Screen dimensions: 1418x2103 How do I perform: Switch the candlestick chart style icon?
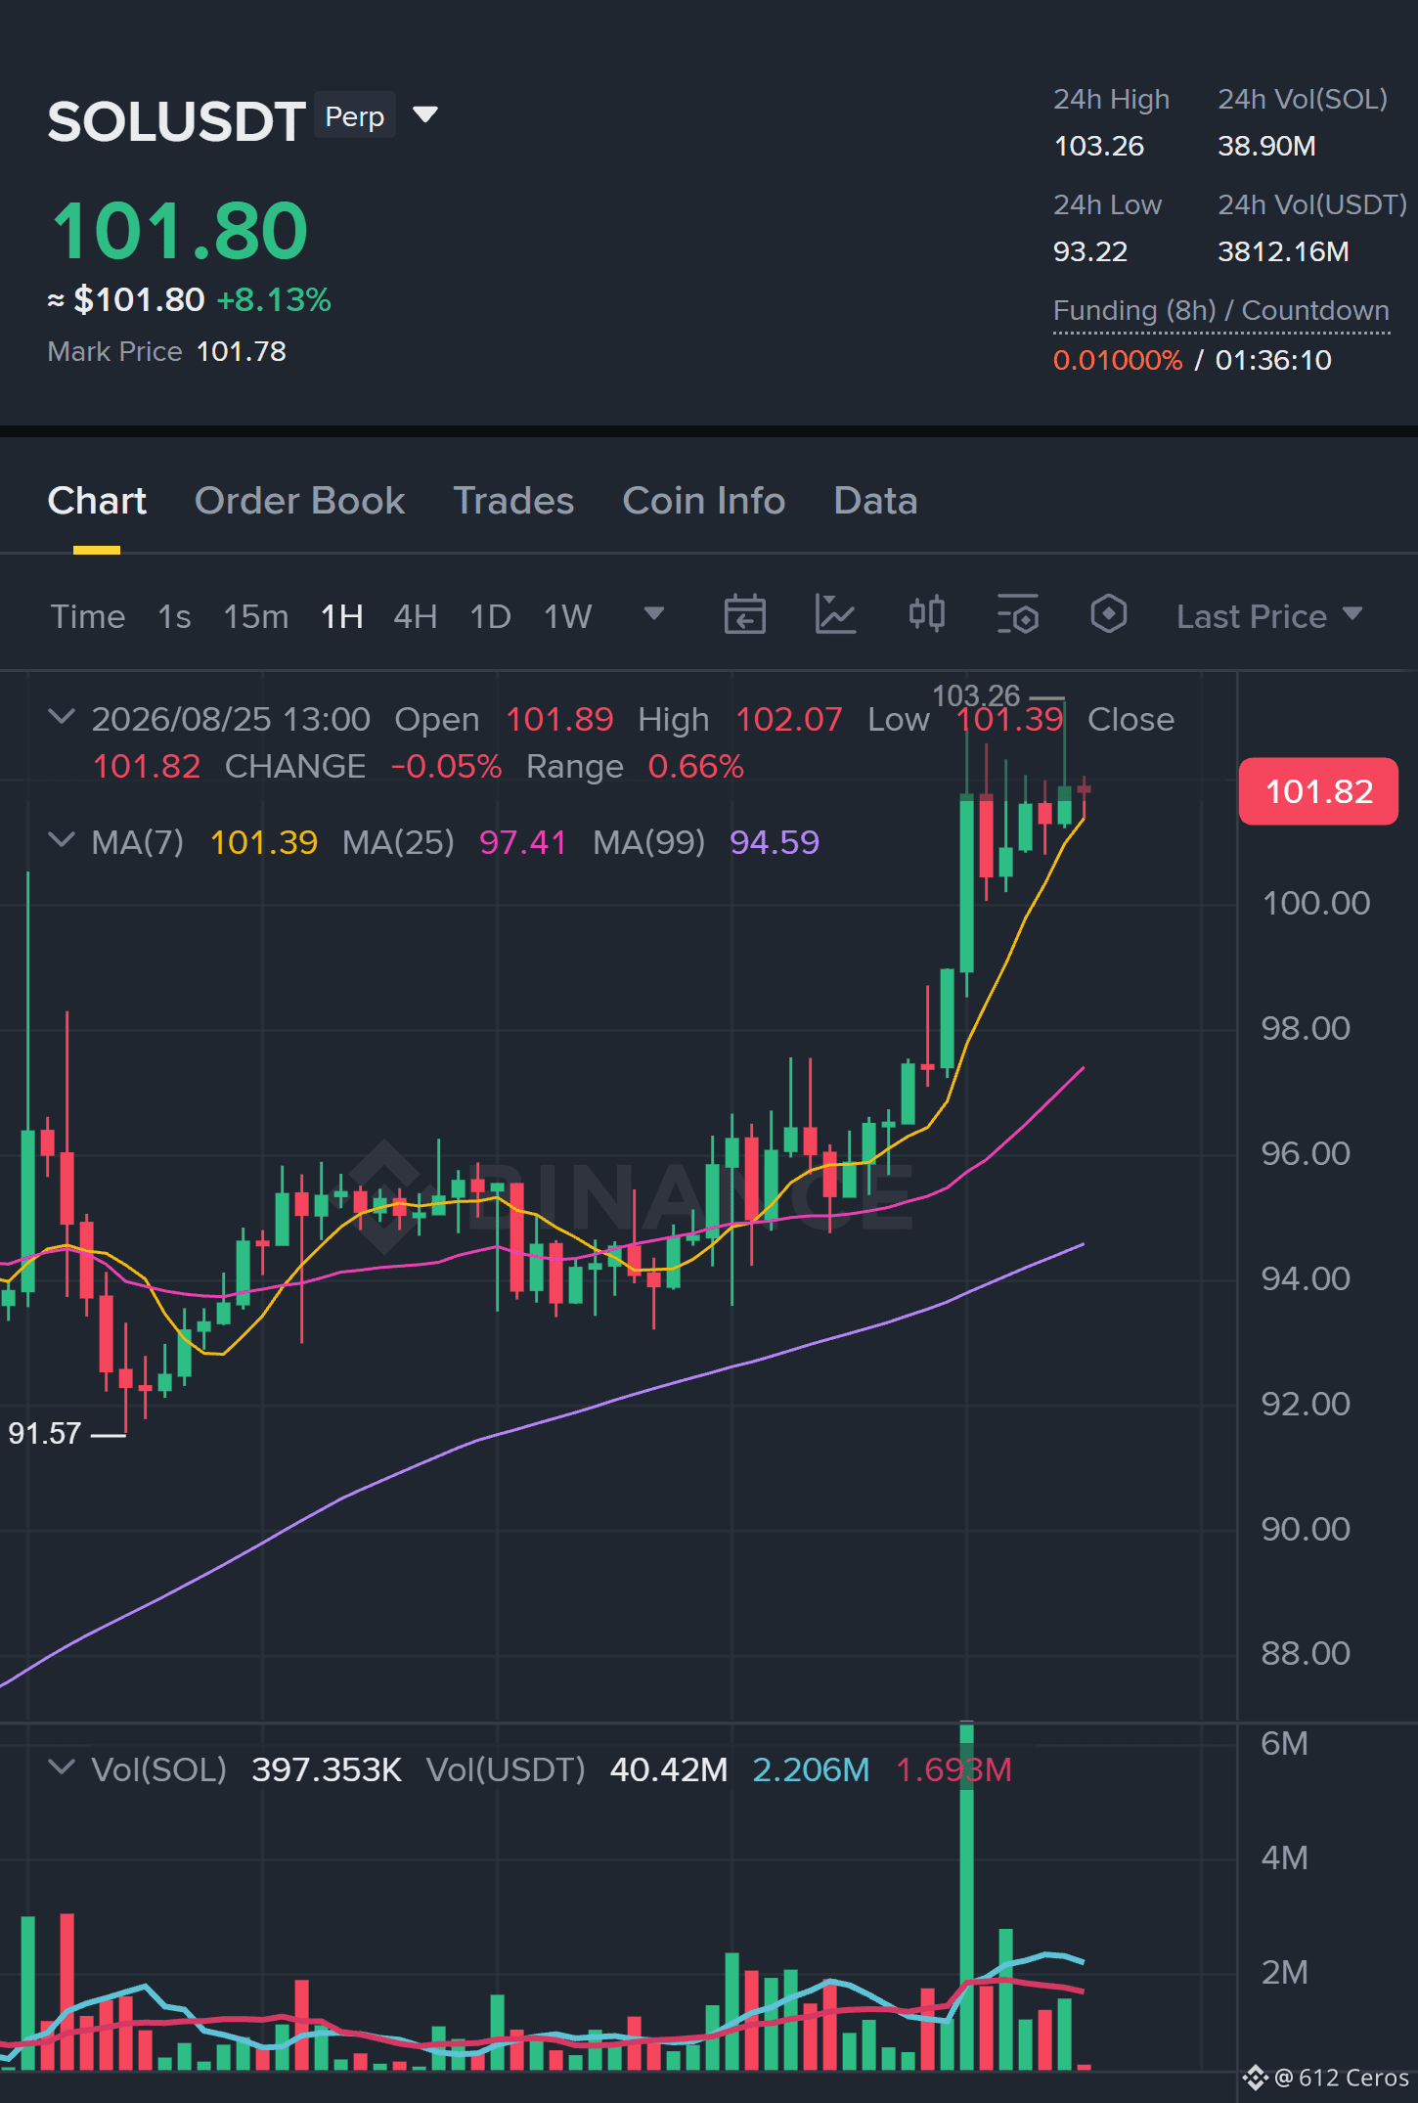click(926, 615)
